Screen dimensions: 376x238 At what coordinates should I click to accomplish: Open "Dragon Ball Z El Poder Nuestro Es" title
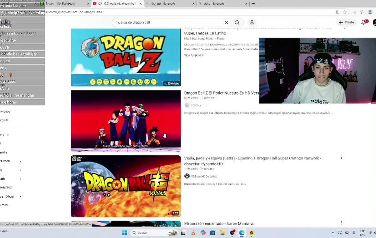(221, 93)
